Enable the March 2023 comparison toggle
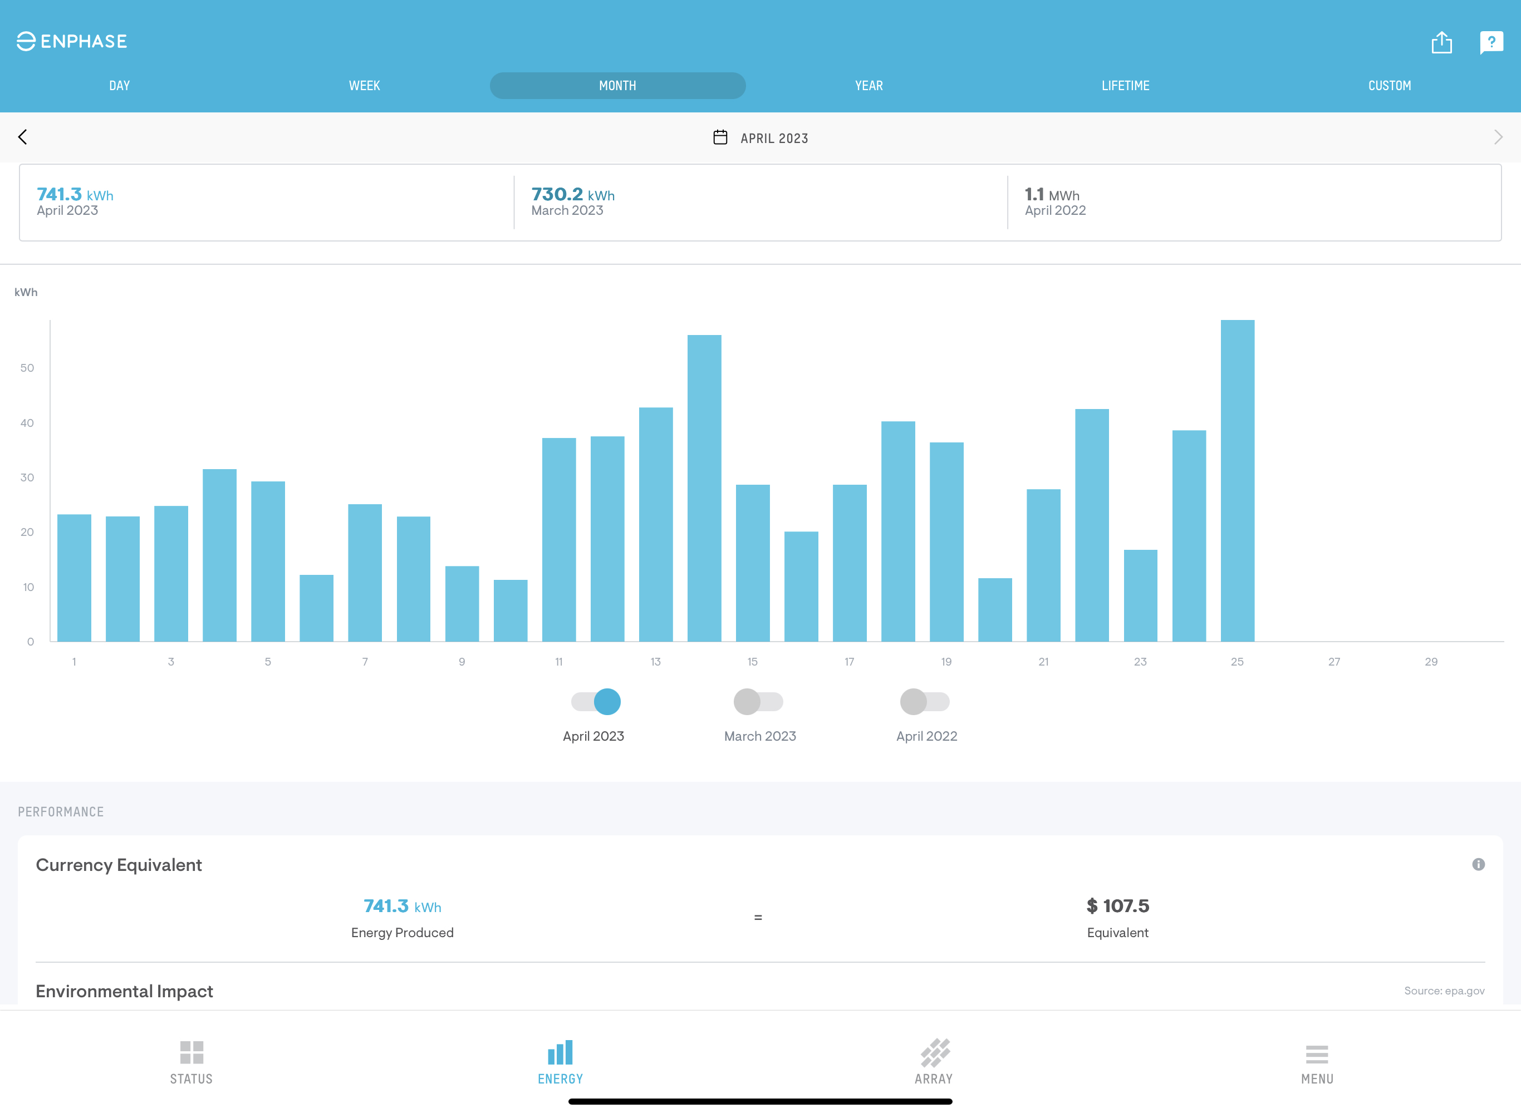This screenshot has width=1521, height=1113. coord(758,702)
